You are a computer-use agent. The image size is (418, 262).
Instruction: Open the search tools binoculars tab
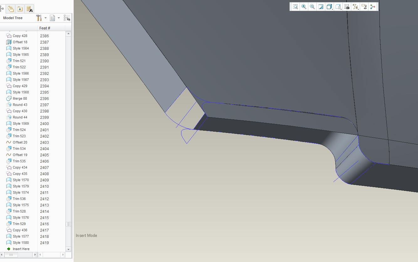(29, 9)
